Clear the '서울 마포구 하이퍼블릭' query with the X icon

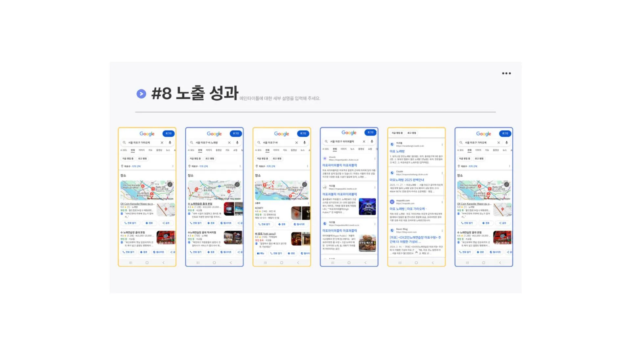[x=364, y=141]
